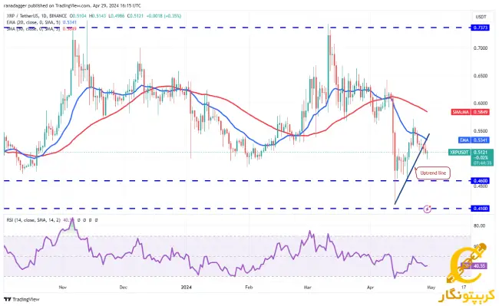Click the May label on time axis
This screenshot has width=499, height=306.
click(x=431, y=288)
